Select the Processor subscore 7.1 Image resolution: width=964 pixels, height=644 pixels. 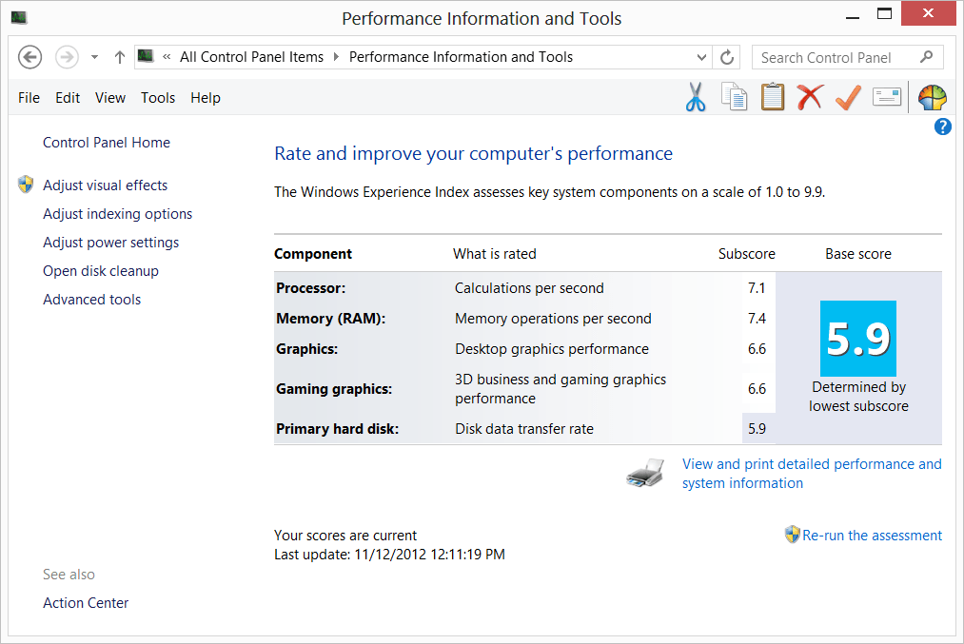coord(757,288)
